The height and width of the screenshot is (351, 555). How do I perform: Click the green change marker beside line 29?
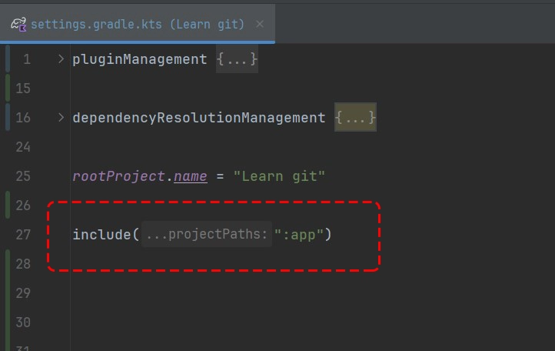tap(7, 292)
